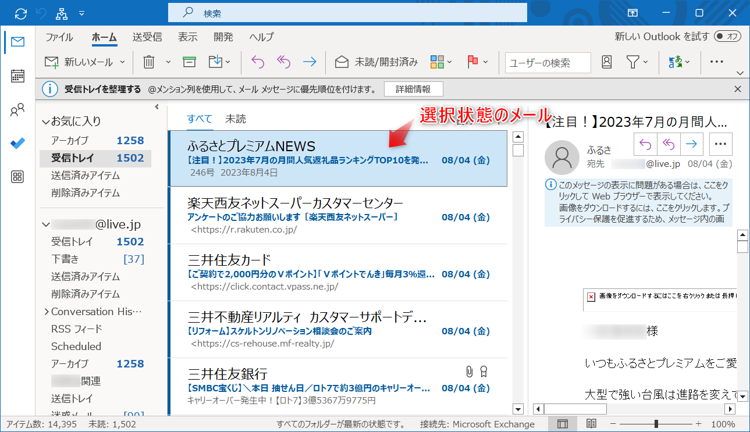Viewport: 750px width, 432px height.
Task: Collapse the Favorites folder group
Action: pos(45,122)
